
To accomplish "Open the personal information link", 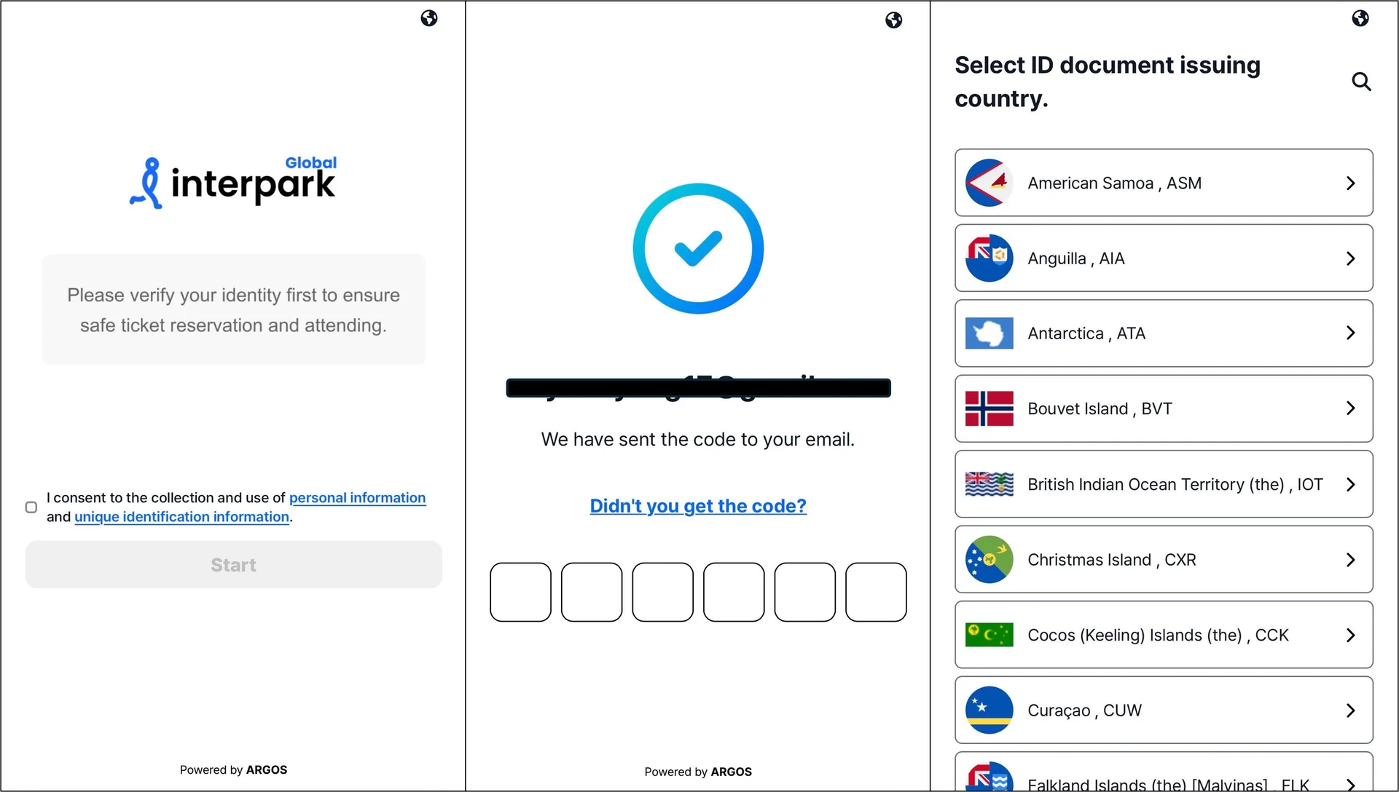I will click(x=357, y=497).
